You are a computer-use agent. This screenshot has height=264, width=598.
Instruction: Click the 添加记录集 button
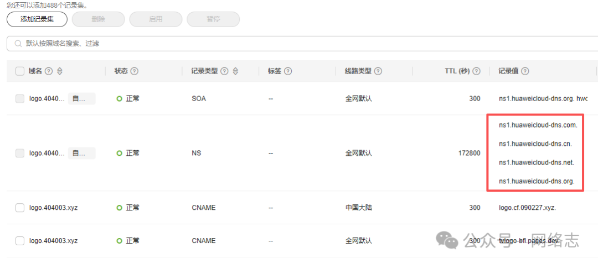click(x=37, y=19)
